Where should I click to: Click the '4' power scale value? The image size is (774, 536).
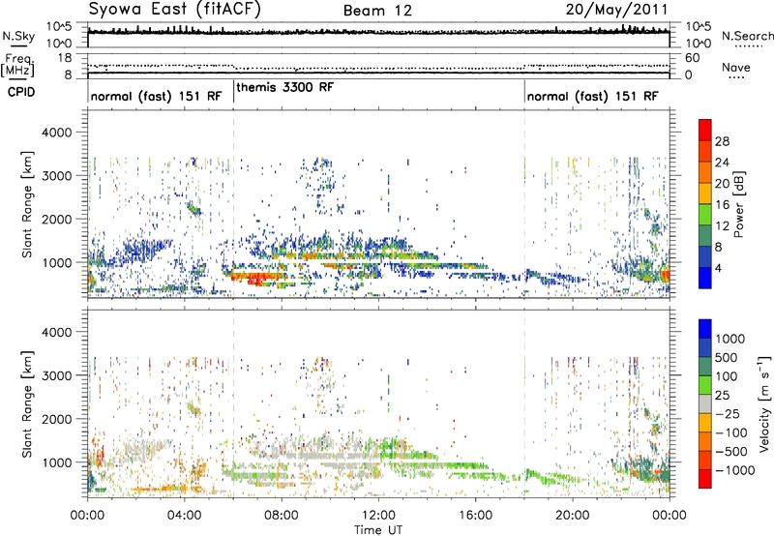[719, 268]
